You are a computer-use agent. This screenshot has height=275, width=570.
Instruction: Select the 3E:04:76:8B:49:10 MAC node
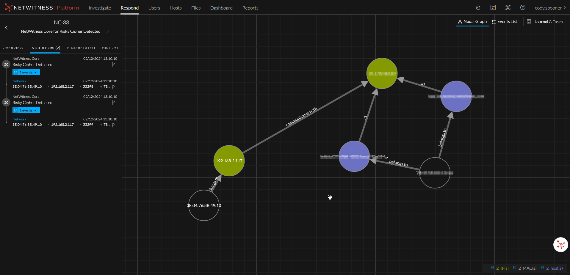204,205
